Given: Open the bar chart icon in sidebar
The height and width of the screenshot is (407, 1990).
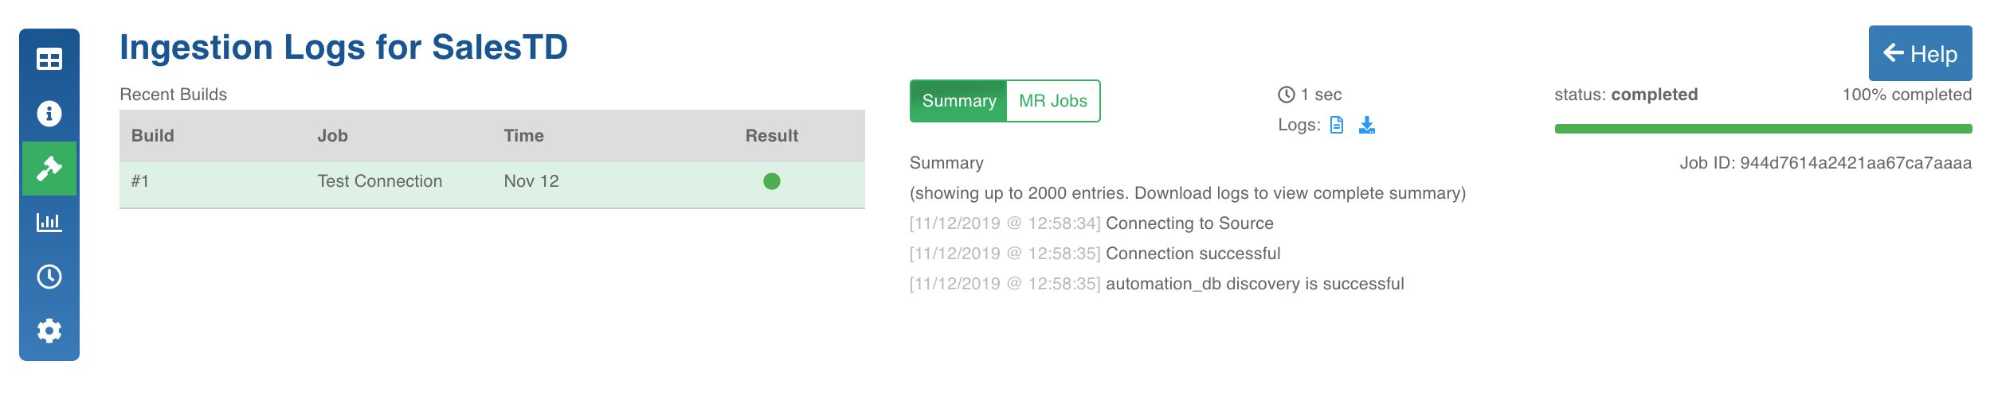Looking at the screenshot, I should 49,222.
